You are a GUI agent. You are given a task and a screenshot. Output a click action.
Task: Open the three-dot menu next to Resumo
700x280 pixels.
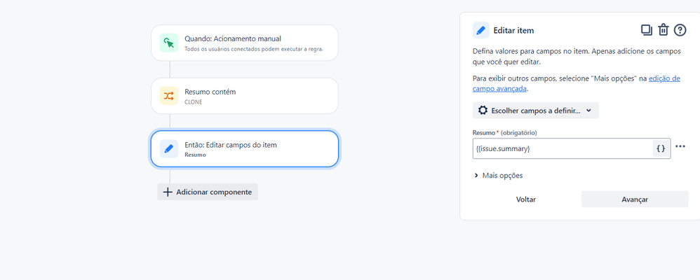tap(680, 147)
